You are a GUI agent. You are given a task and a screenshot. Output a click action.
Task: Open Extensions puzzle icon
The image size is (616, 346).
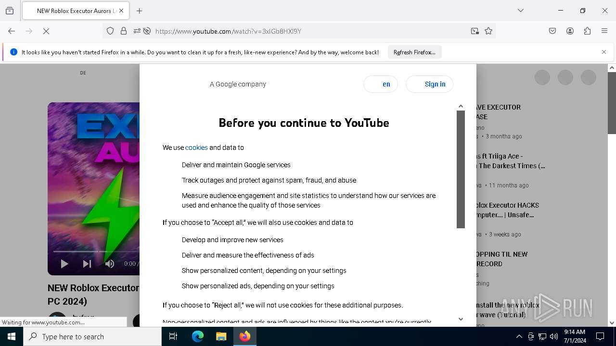tap(587, 31)
